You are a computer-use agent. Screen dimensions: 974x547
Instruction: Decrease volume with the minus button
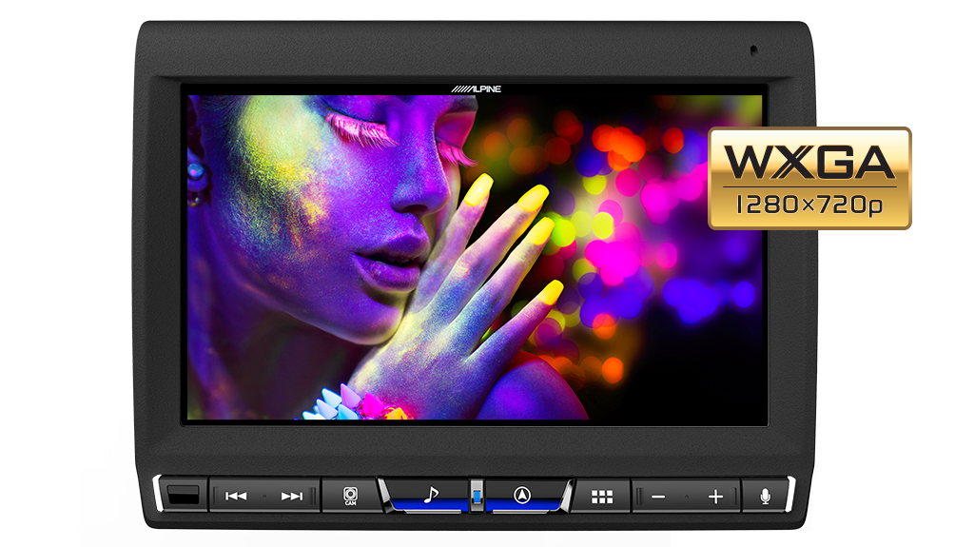point(658,497)
